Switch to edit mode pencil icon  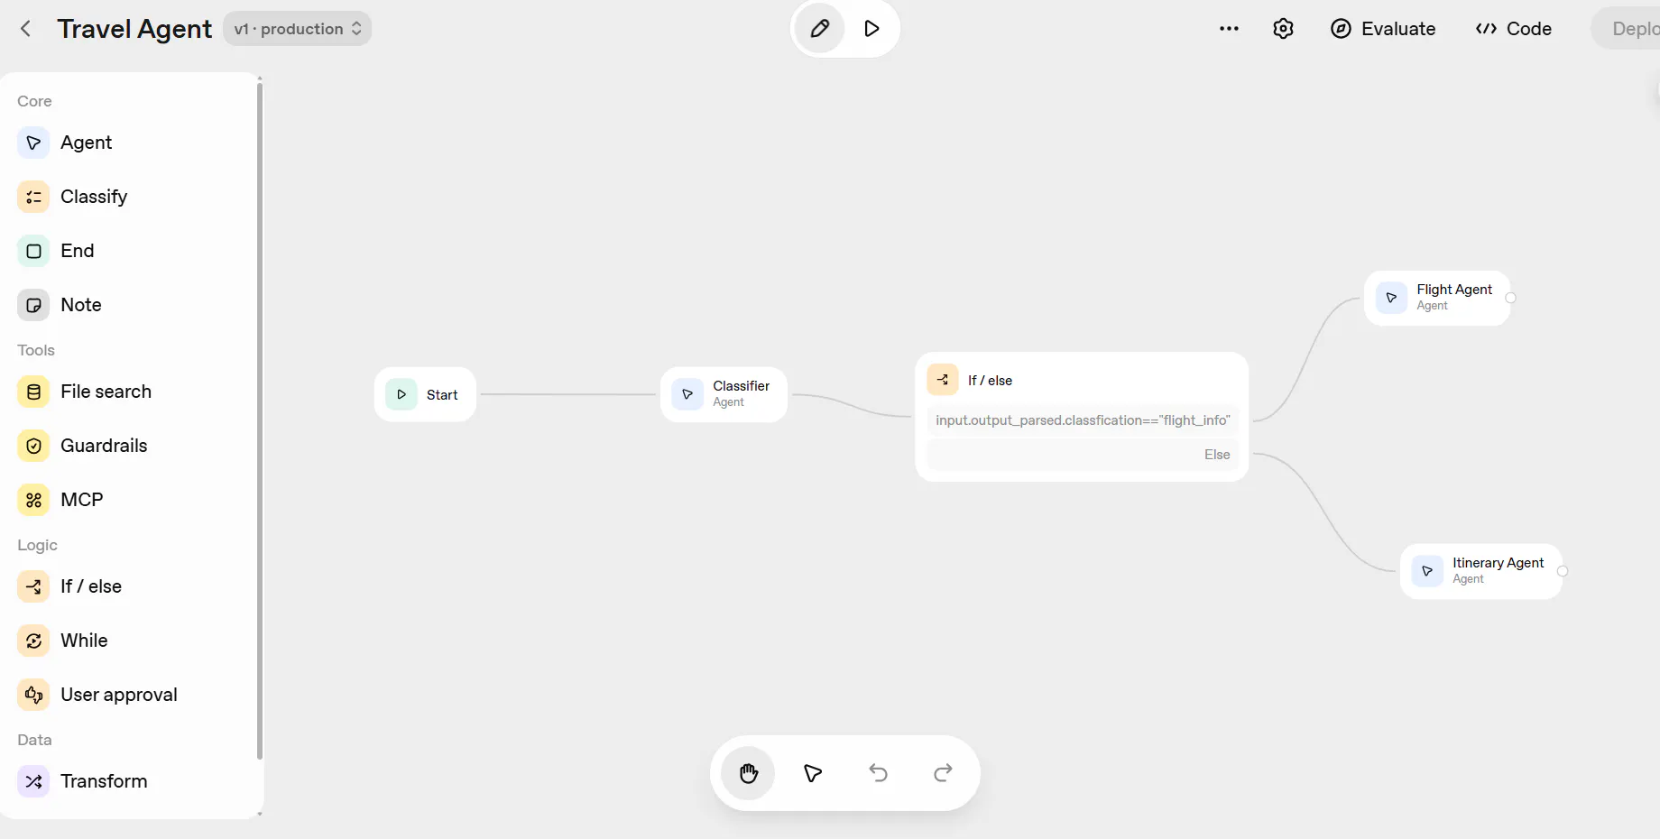[x=819, y=29]
